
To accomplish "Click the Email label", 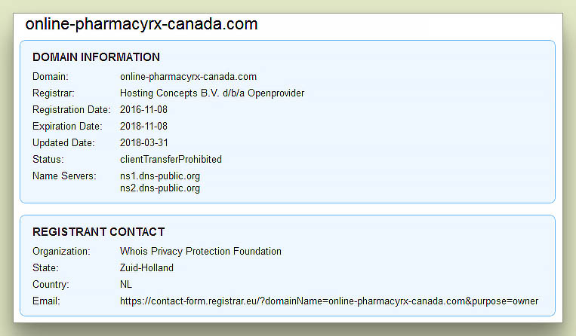I will 46,301.
